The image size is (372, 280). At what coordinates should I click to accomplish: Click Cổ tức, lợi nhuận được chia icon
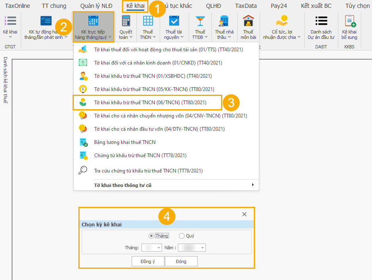[x=282, y=21]
